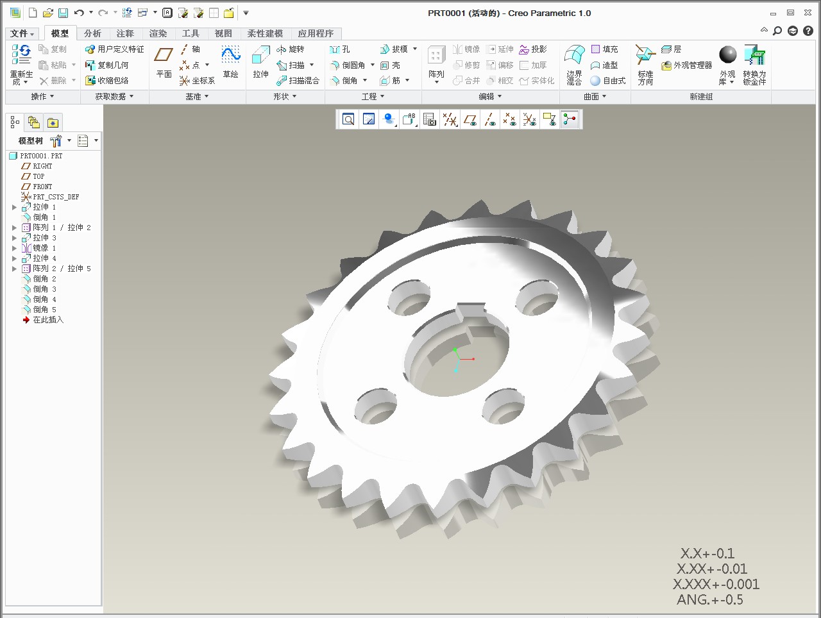This screenshot has width=821, height=618.
Task: Click the command search magnifier icon
Action: click(x=777, y=30)
